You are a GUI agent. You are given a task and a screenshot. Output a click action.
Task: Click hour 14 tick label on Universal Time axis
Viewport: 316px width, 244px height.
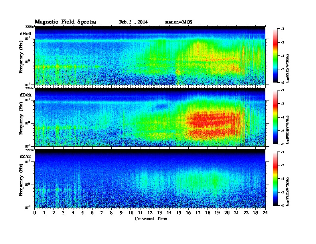pos(169,213)
